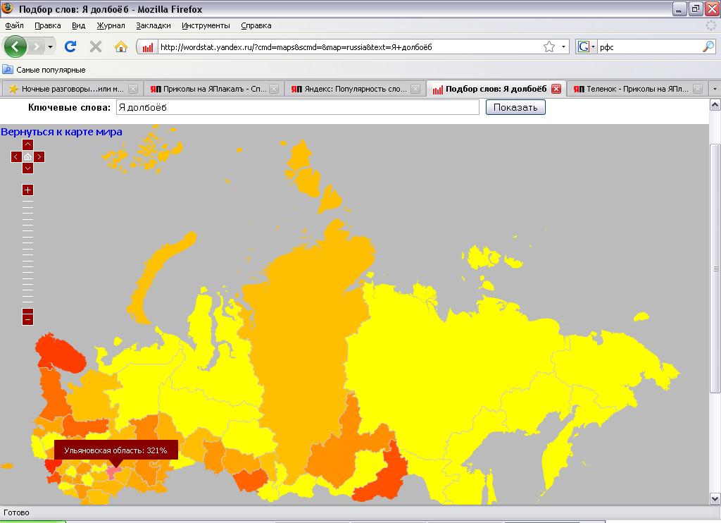The image size is (721, 523).
Task: Open the Закладки menu
Action: pyautogui.click(x=153, y=26)
